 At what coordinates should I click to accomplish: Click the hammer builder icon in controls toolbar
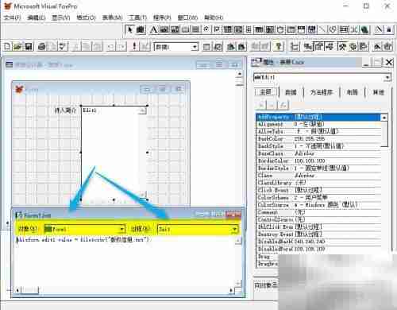tap(379, 29)
